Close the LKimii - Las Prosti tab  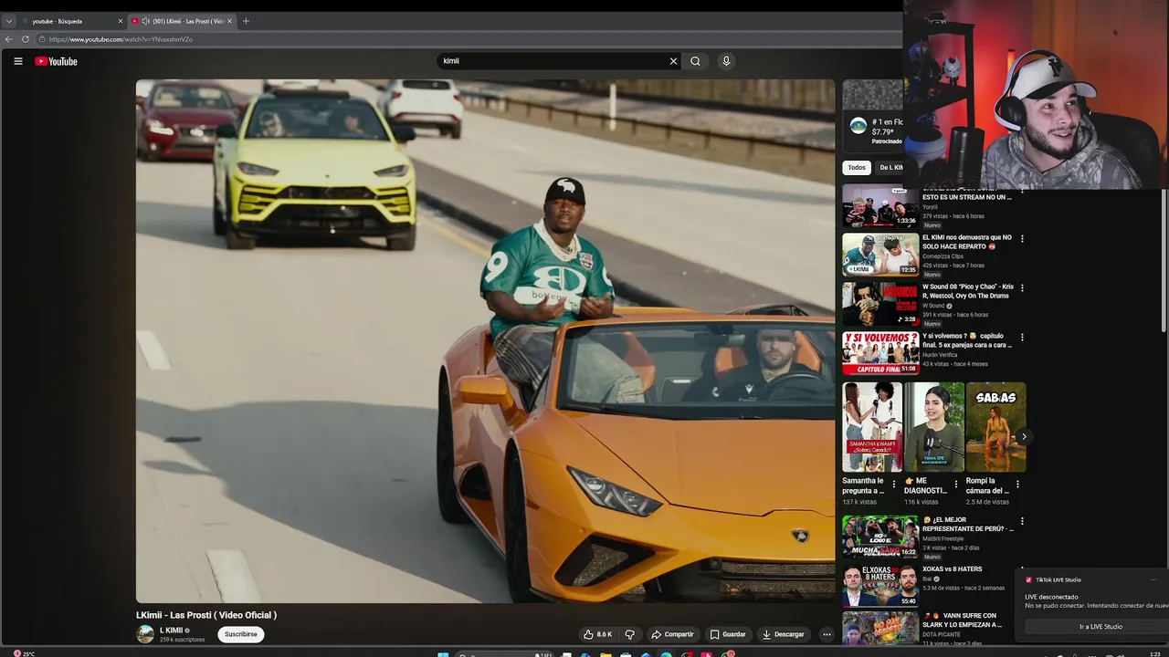(229, 21)
